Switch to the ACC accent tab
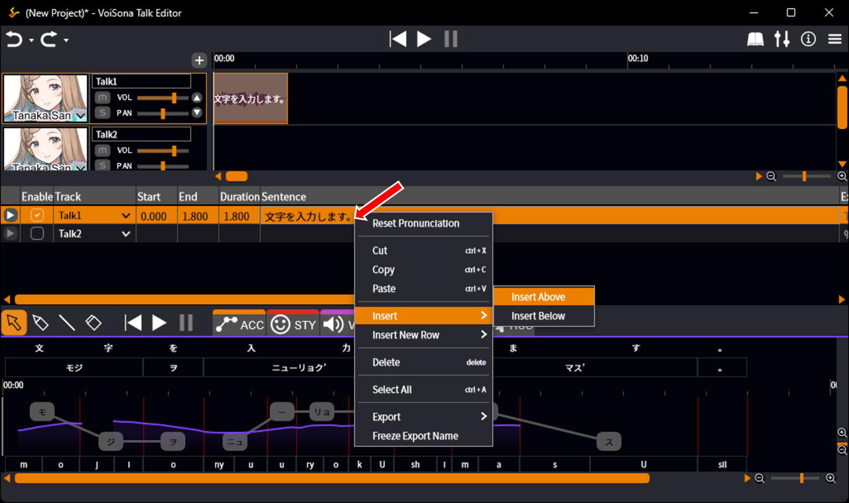 (x=239, y=325)
